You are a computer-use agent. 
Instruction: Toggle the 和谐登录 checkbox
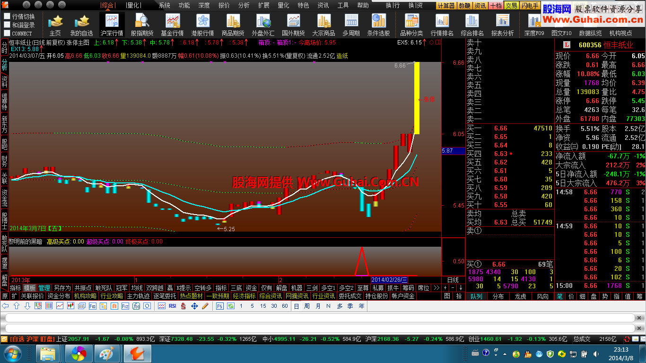point(7,25)
